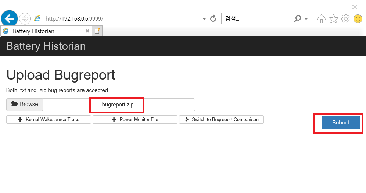Click the browser Forward arrow button
The width and height of the screenshot is (366, 193).
(25, 18)
